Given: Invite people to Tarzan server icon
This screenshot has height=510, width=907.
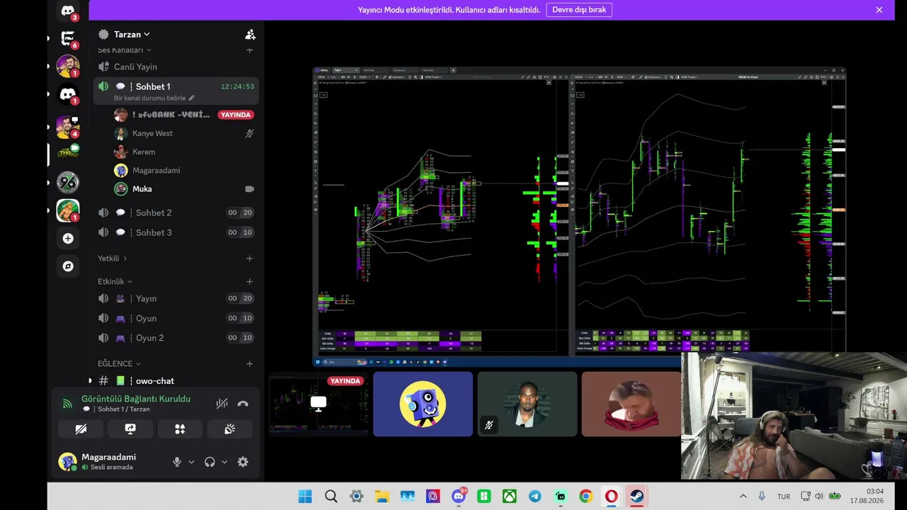Looking at the screenshot, I should (x=250, y=34).
